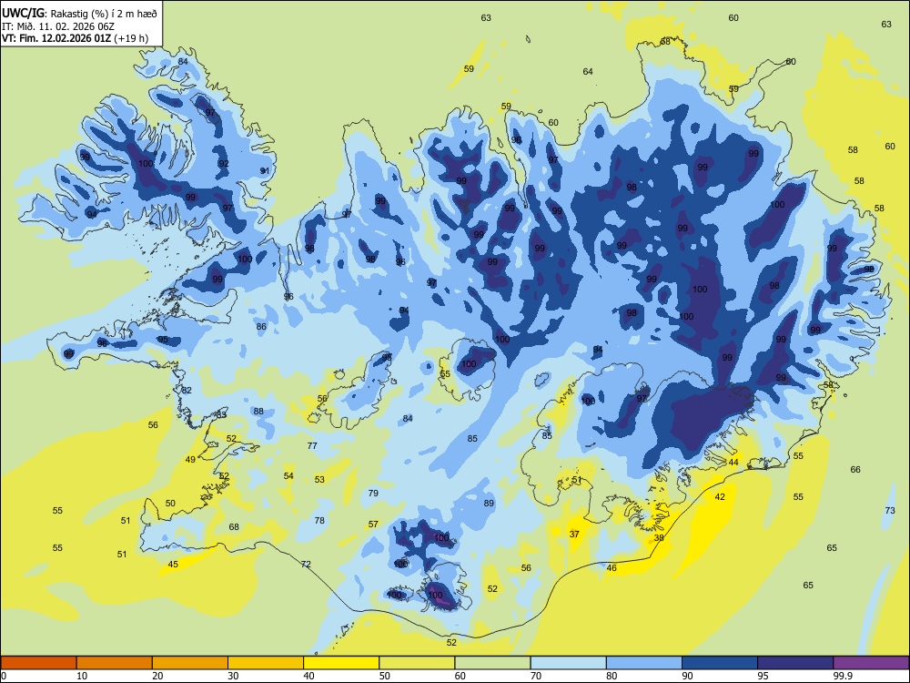Click the 10–20 orange legend swatch
The image size is (910, 683).
click(115, 663)
